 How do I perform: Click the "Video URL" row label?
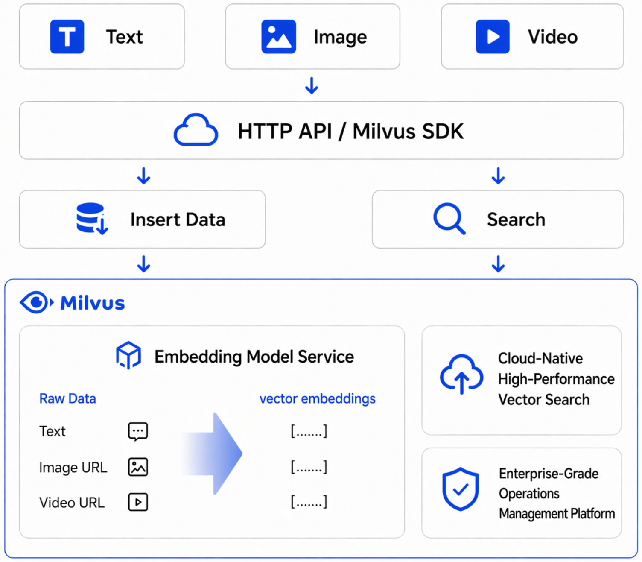point(72,503)
